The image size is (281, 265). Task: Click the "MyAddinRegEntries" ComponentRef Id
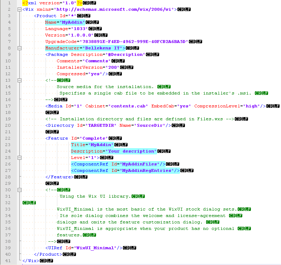(x=147, y=170)
